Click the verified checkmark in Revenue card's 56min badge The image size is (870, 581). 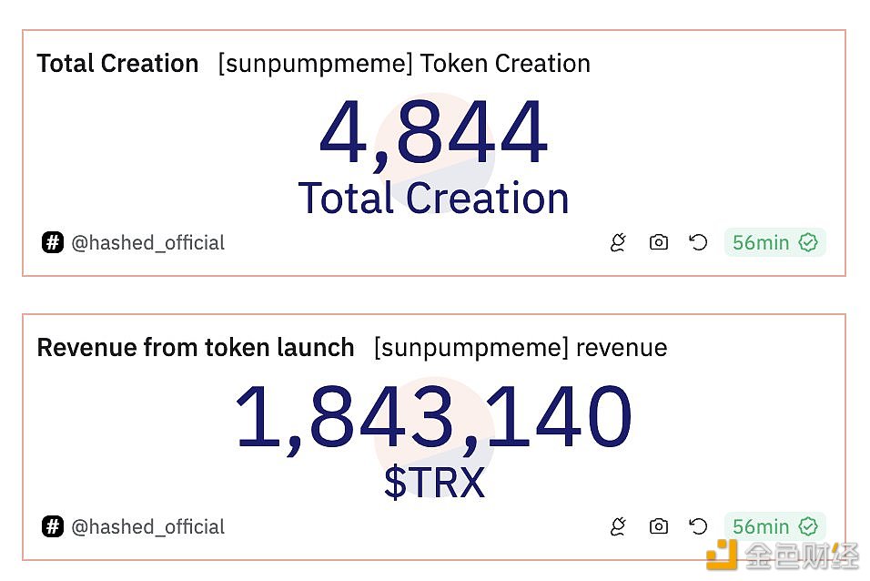808,526
